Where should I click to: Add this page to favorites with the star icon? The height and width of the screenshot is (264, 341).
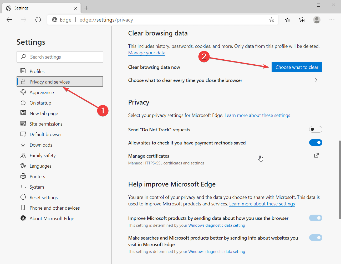coord(272,20)
